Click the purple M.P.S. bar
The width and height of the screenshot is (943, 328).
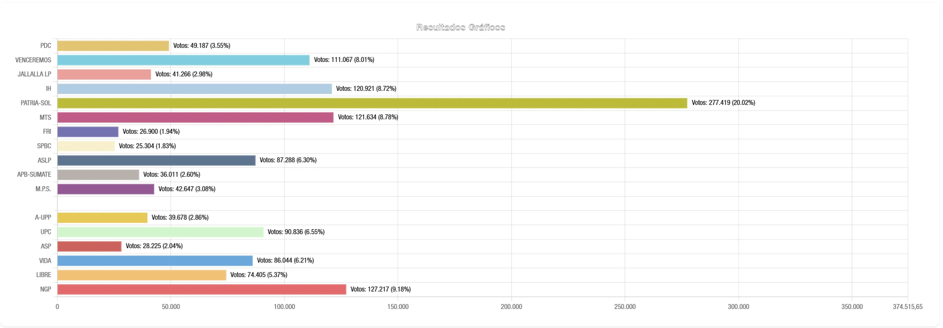[x=105, y=189]
